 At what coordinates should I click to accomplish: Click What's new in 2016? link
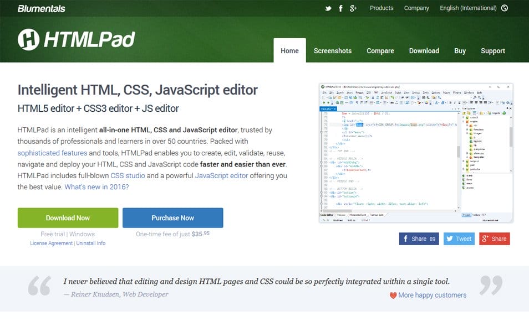(96, 187)
